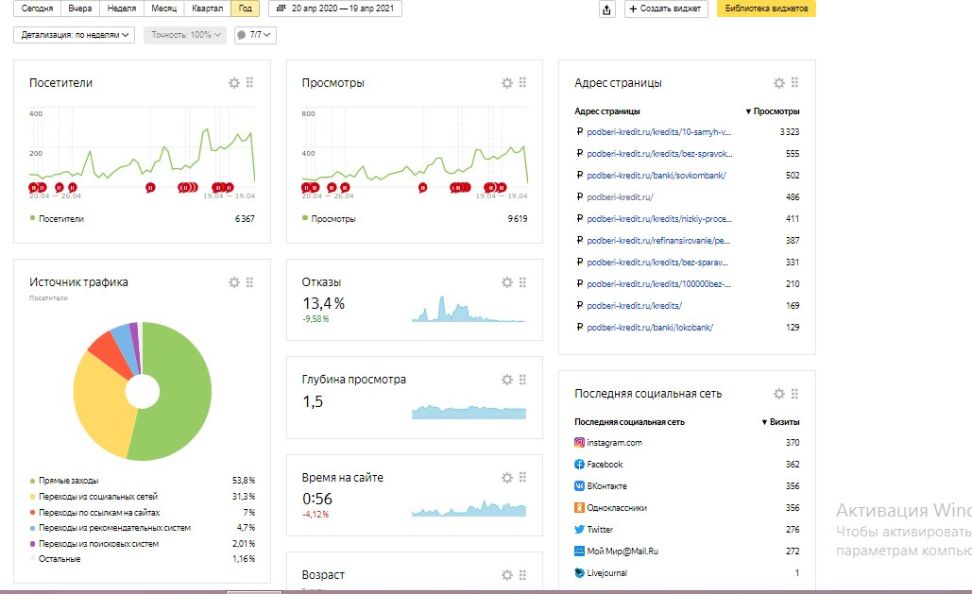972x594 pixels.
Task: Select Сегодня period tab
Action: [x=37, y=8]
